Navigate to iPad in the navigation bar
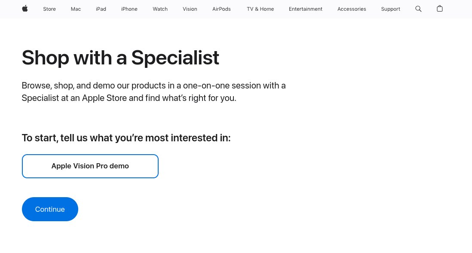The width and height of the screenshot is (472, 253). click(101, 9)
